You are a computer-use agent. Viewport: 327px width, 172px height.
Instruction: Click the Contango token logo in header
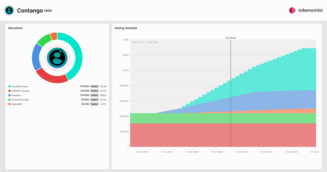9,10
